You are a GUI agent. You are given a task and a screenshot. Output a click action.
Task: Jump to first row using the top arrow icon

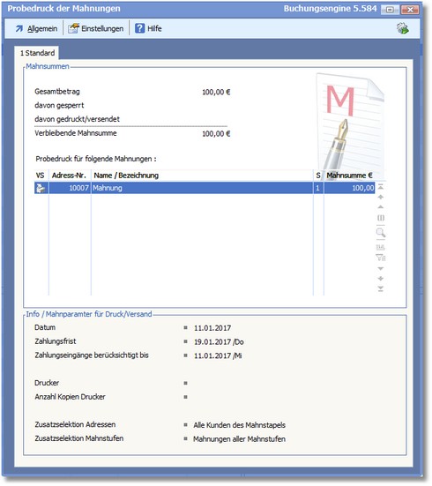381,187
